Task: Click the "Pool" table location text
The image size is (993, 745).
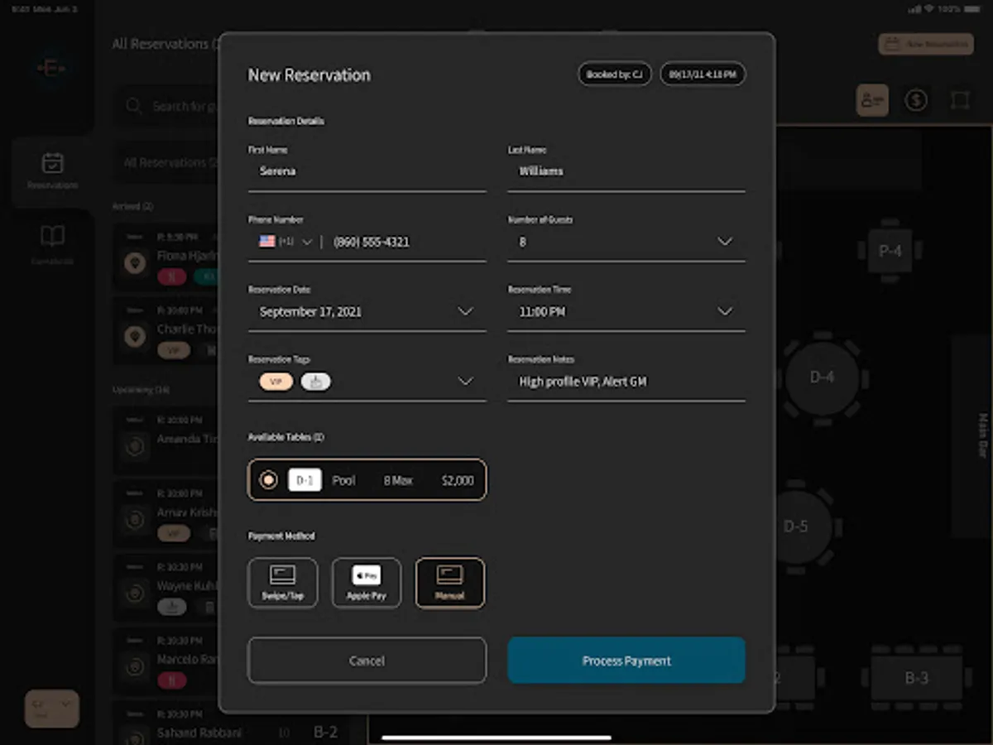Action: [344, 480]
